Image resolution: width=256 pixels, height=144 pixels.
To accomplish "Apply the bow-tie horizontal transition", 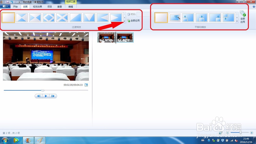I will click(x=35, y=18).
